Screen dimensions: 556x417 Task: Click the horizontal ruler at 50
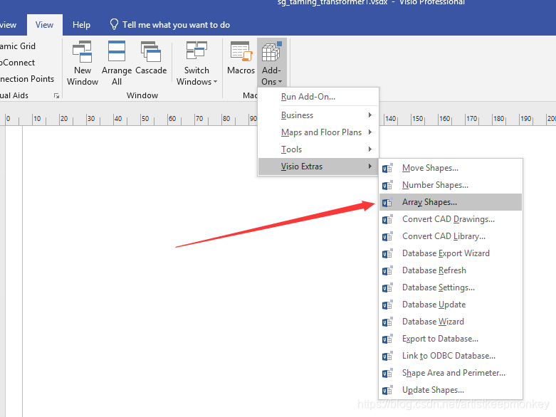[x=145, y=119]
